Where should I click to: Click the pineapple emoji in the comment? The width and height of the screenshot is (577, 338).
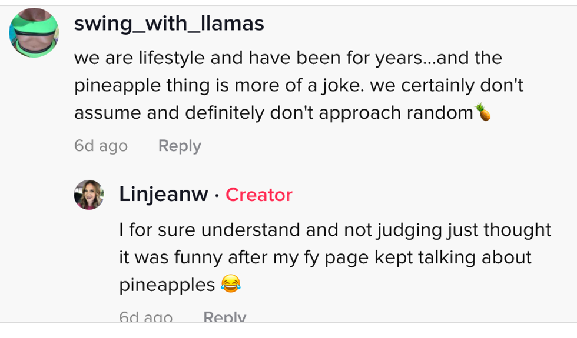(483, 112)
